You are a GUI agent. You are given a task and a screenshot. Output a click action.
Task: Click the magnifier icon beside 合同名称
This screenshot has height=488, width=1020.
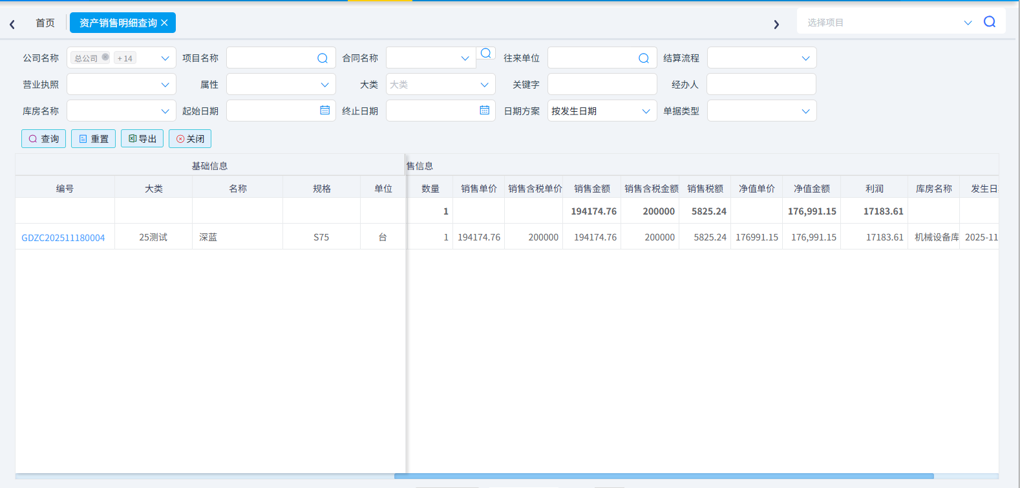click(486, 54)
